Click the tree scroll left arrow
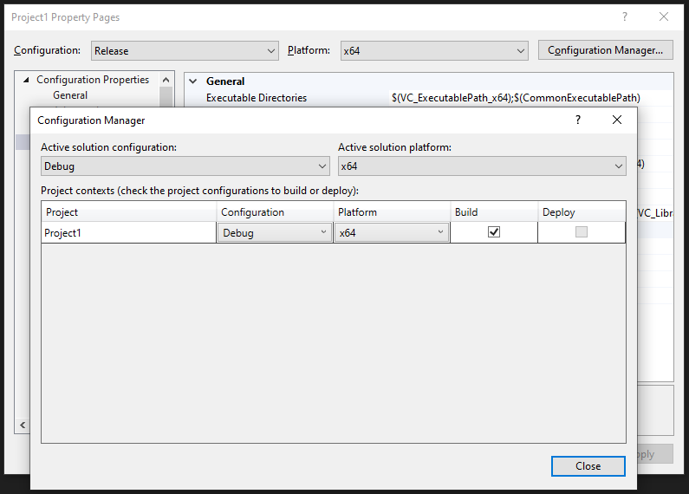The width and height of the screenshot is (689, 494). [x=23, y=425]
